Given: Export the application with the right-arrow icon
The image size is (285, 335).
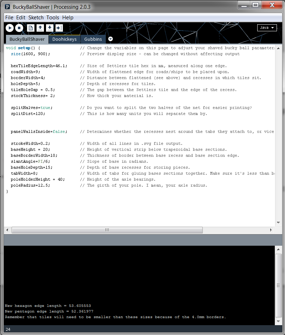Looking at the screenshot, I should coord(59,28).
